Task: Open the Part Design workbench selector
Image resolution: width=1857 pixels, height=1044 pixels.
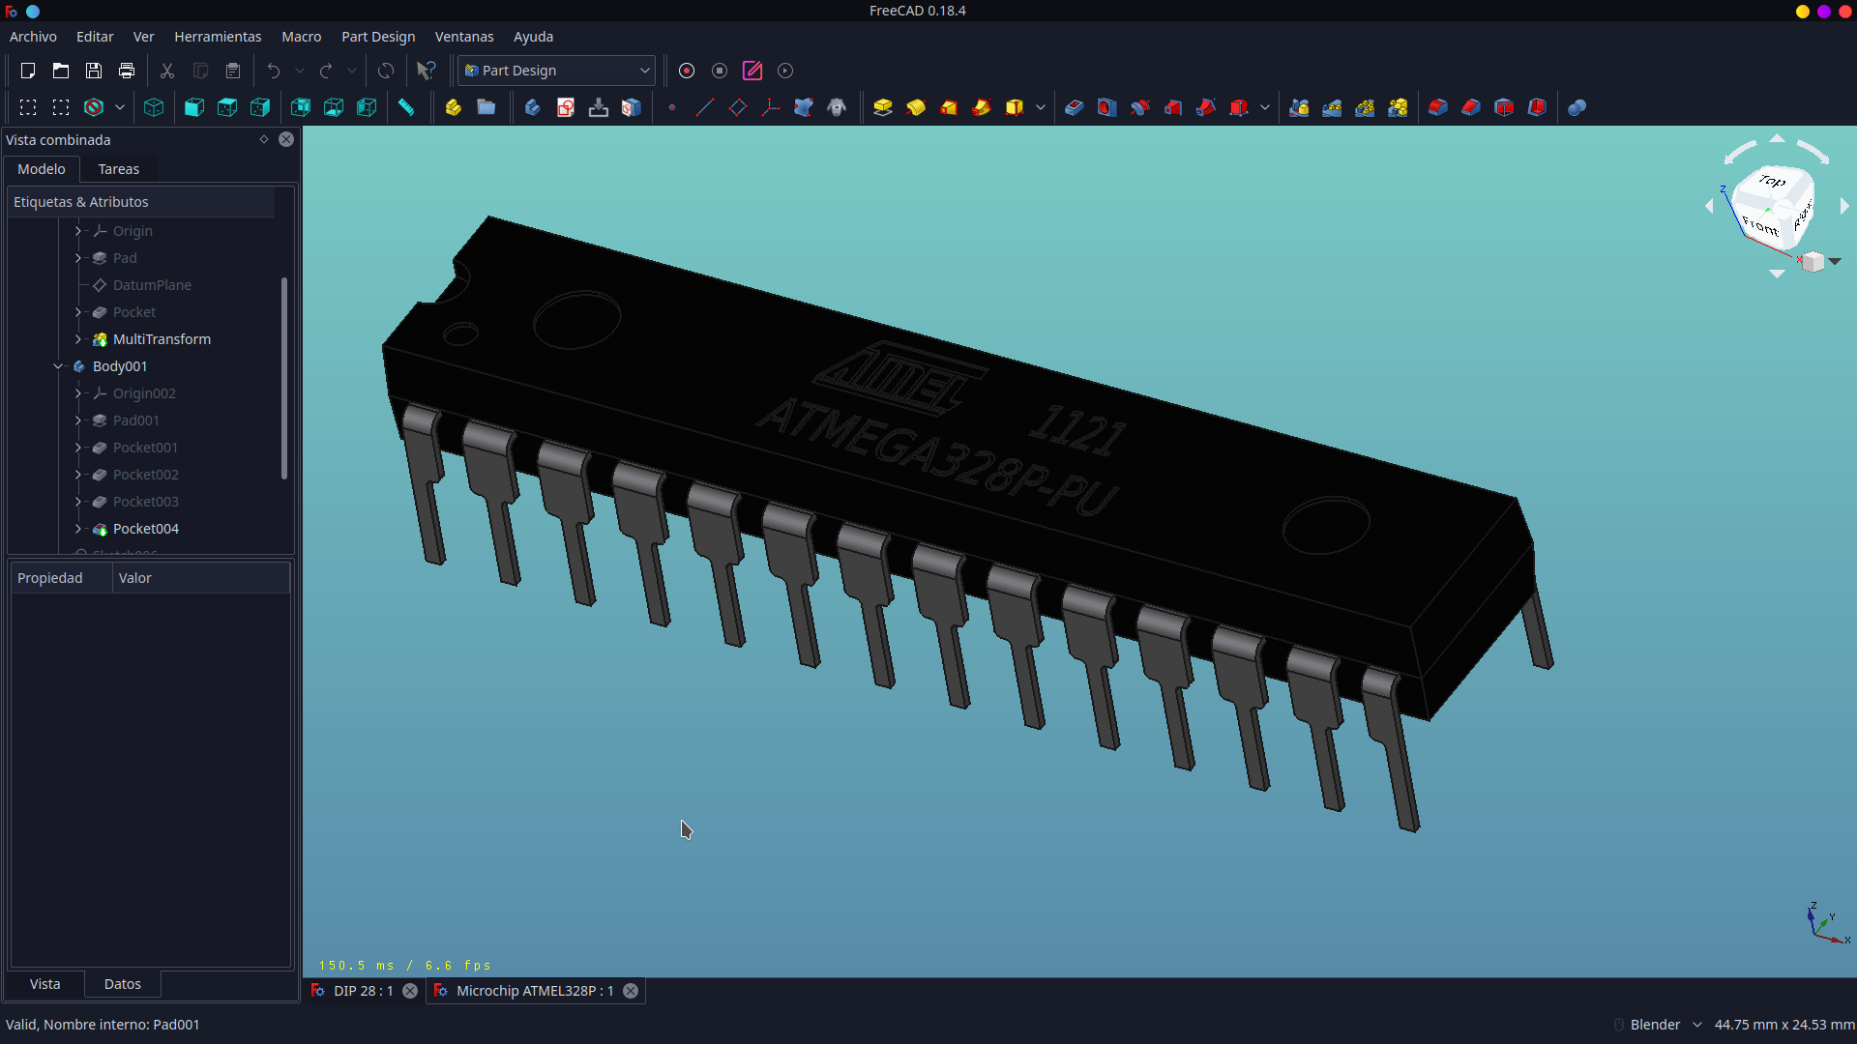Action: tap(556, 71)
